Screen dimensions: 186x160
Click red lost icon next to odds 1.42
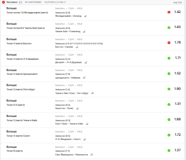[x=169, y=12]
